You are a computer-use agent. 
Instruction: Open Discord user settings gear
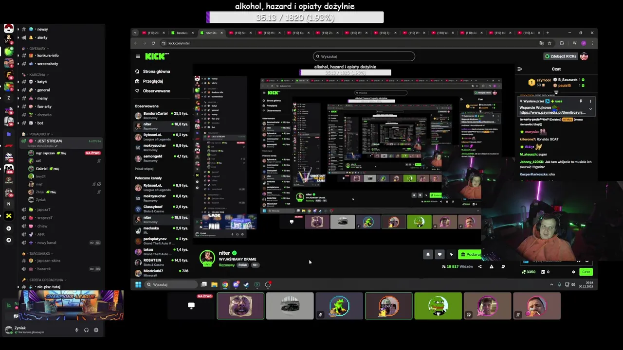click(96, 330)
